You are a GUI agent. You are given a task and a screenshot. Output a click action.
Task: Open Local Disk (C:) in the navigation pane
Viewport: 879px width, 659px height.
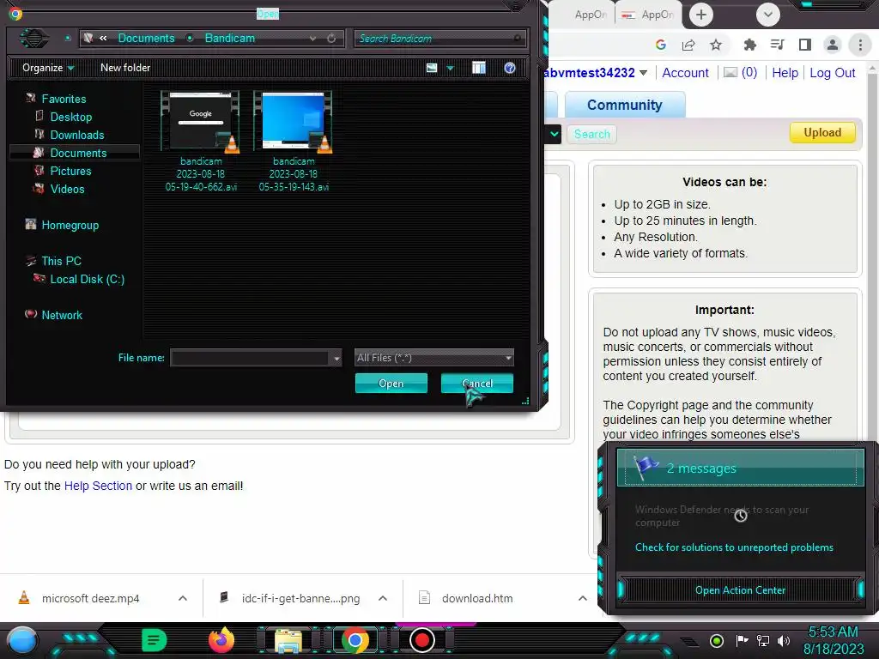tap(87, 279)
